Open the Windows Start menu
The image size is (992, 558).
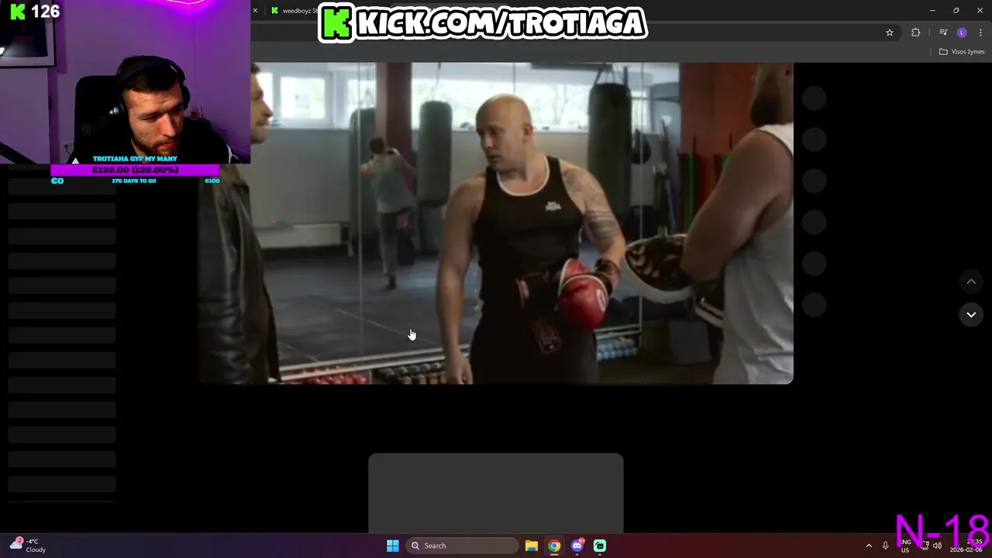tap(393, 546)
